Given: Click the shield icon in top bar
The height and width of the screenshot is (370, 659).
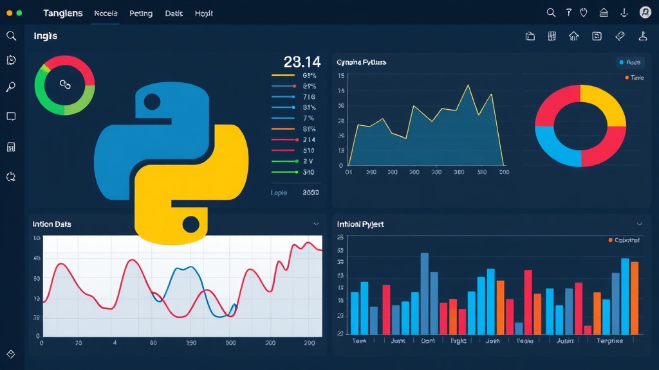Looking at the screenshot, I should (x=584, y=13).
